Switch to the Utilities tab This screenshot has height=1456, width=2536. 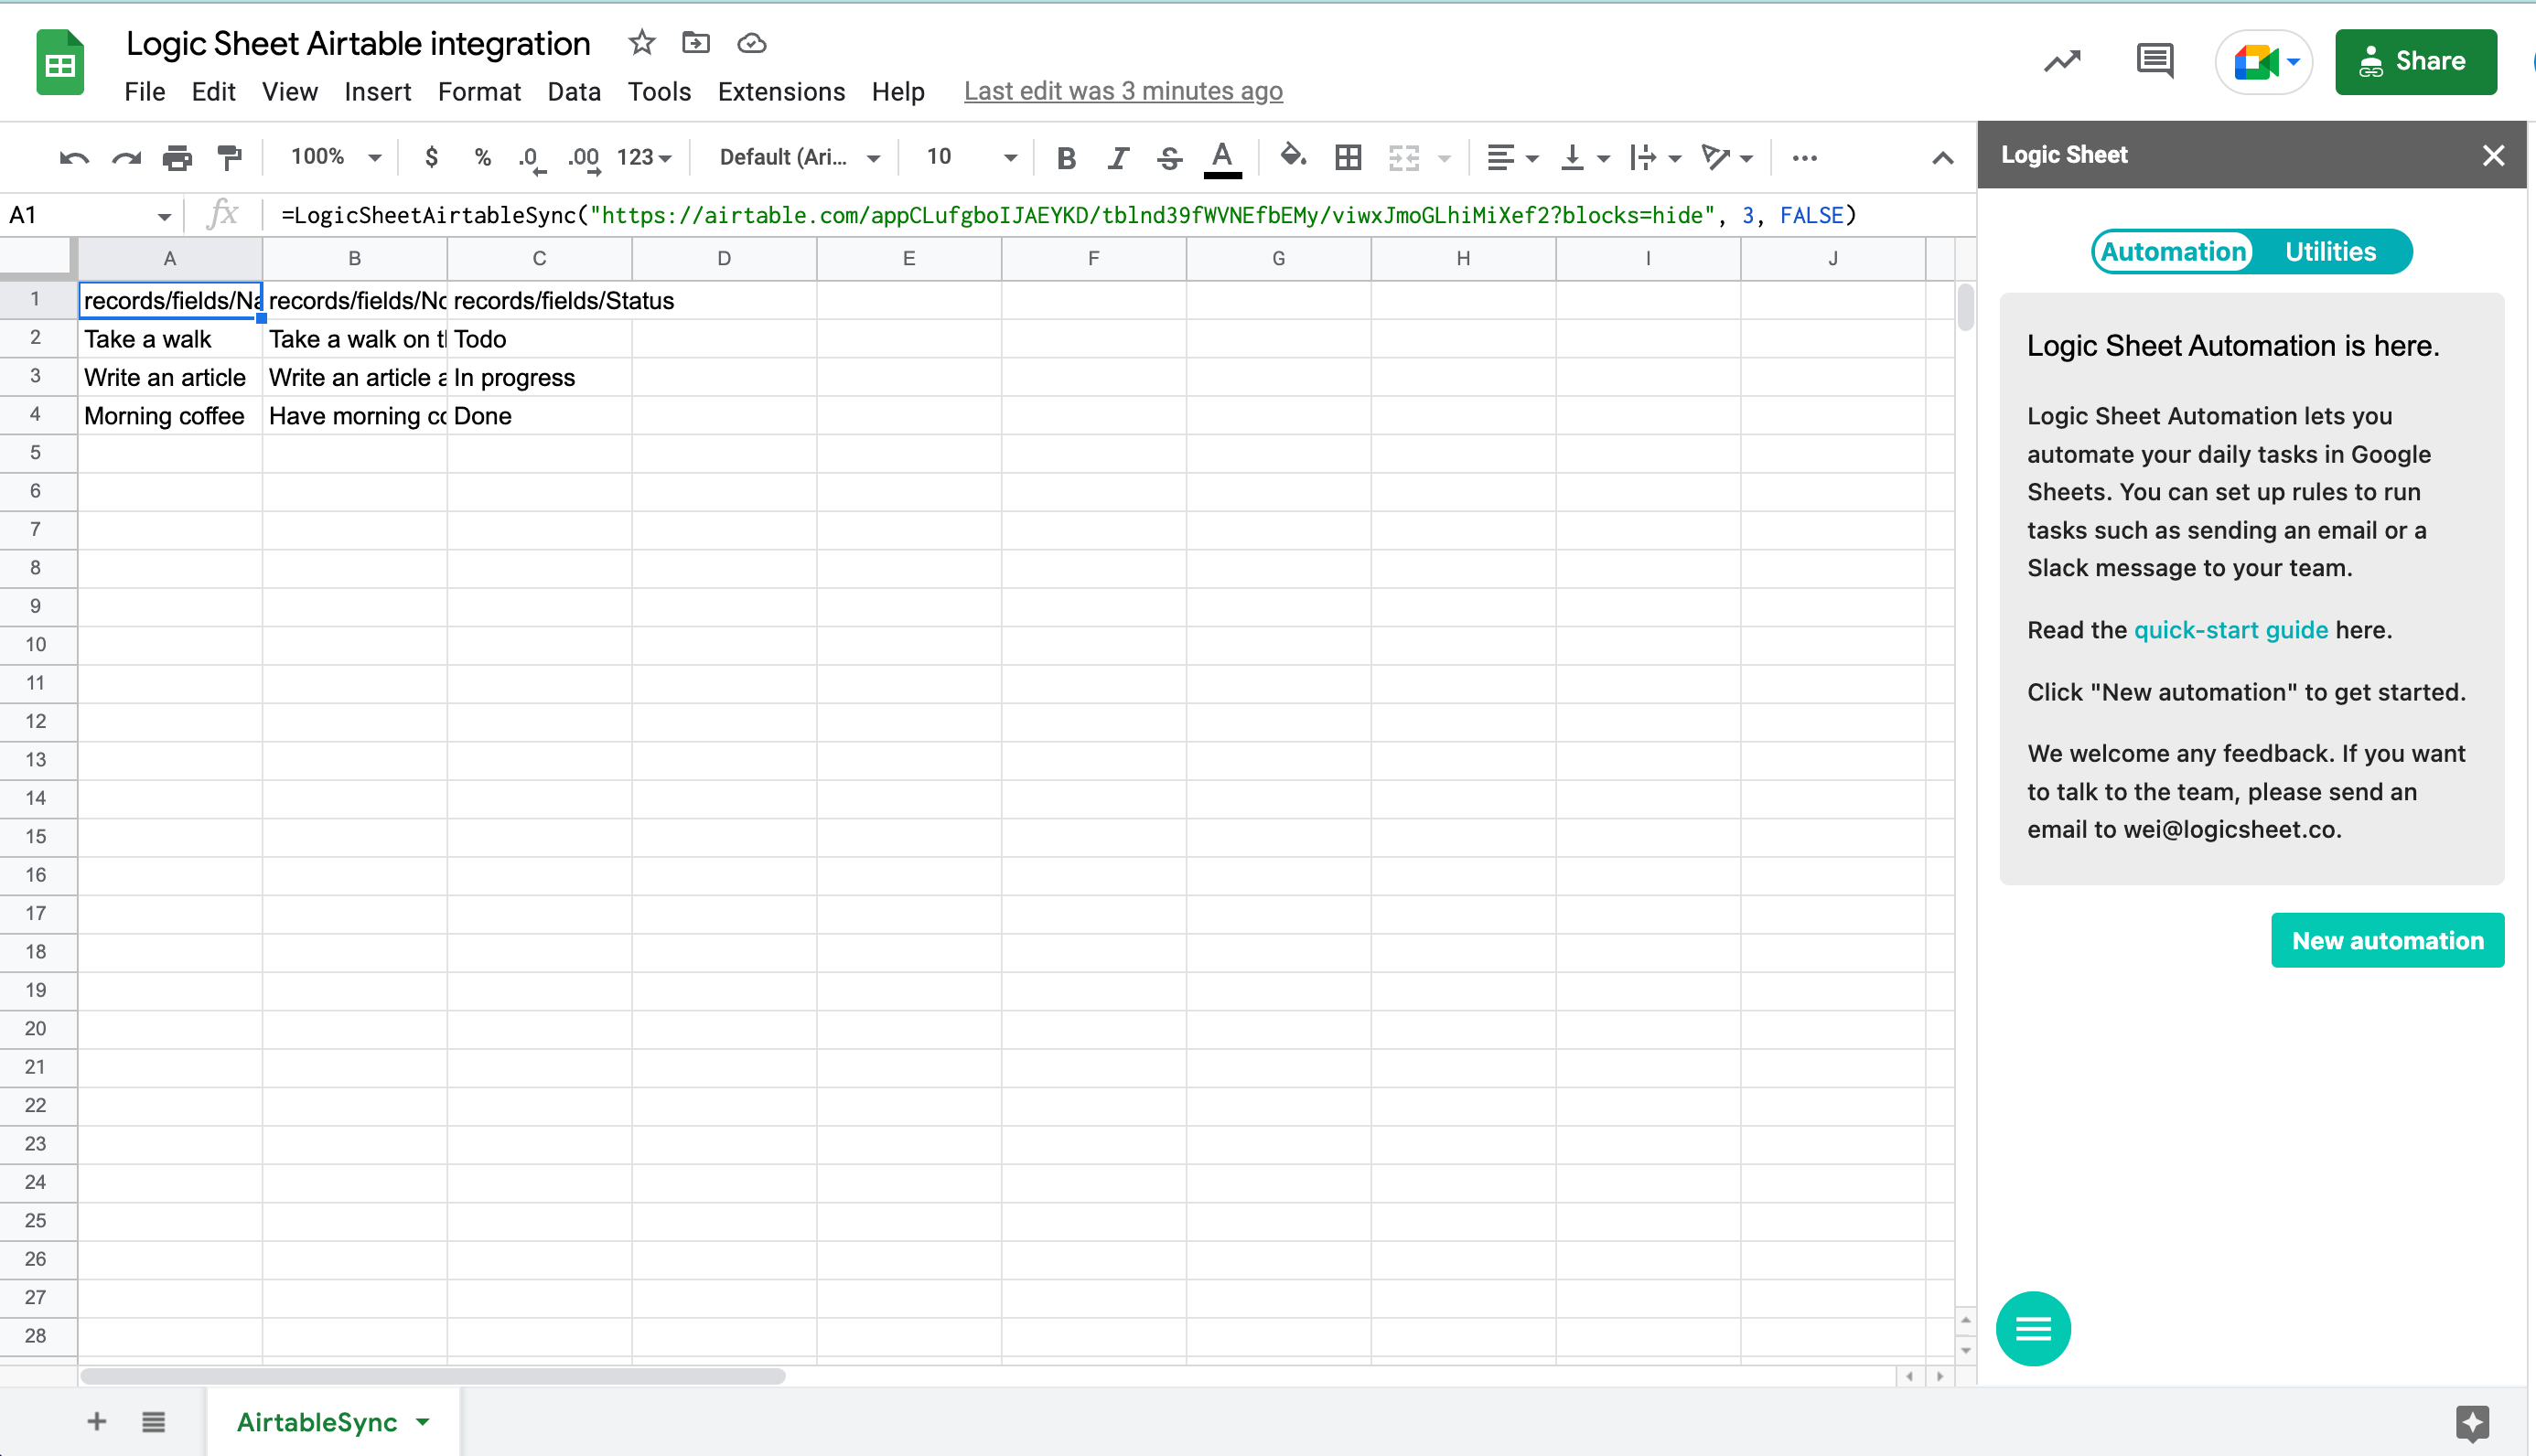pyautogui.click(x=2329, y=251)
